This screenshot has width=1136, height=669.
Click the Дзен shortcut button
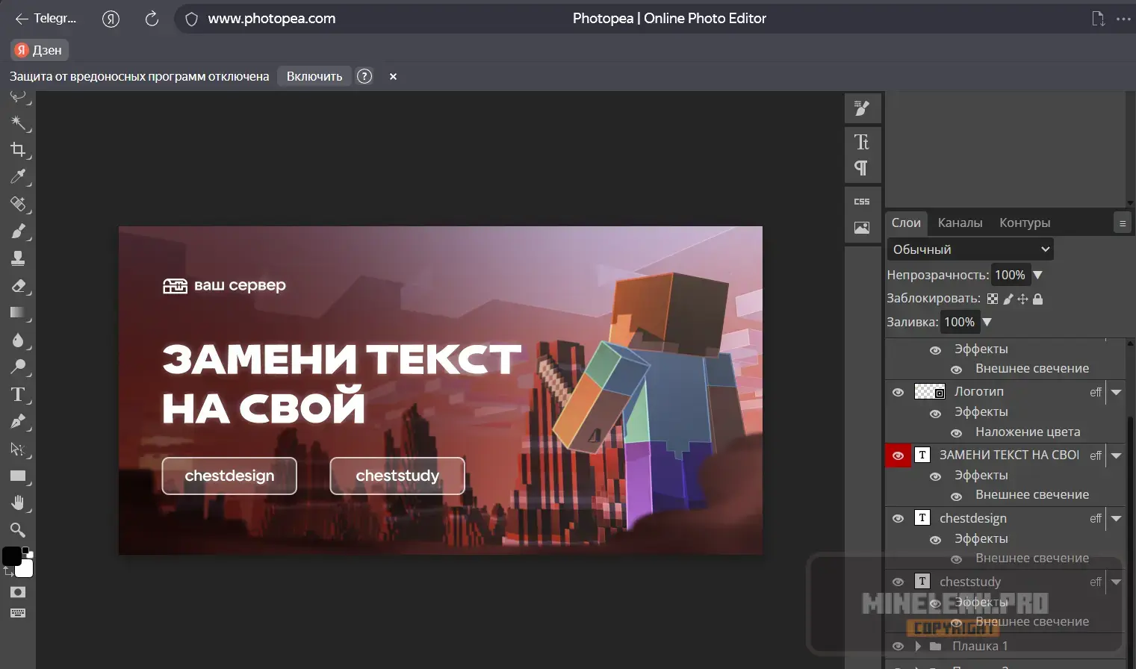[38, 49]
